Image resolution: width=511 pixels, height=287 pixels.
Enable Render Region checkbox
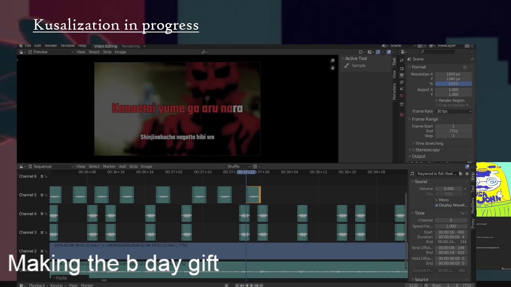click(x=436, y=100)
